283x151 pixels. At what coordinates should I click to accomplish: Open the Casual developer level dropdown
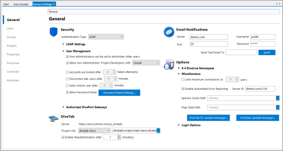pyautogui.click(x=146, y=62)
